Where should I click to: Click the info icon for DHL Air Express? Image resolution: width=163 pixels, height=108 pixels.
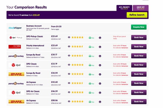[x=100, y=102]
